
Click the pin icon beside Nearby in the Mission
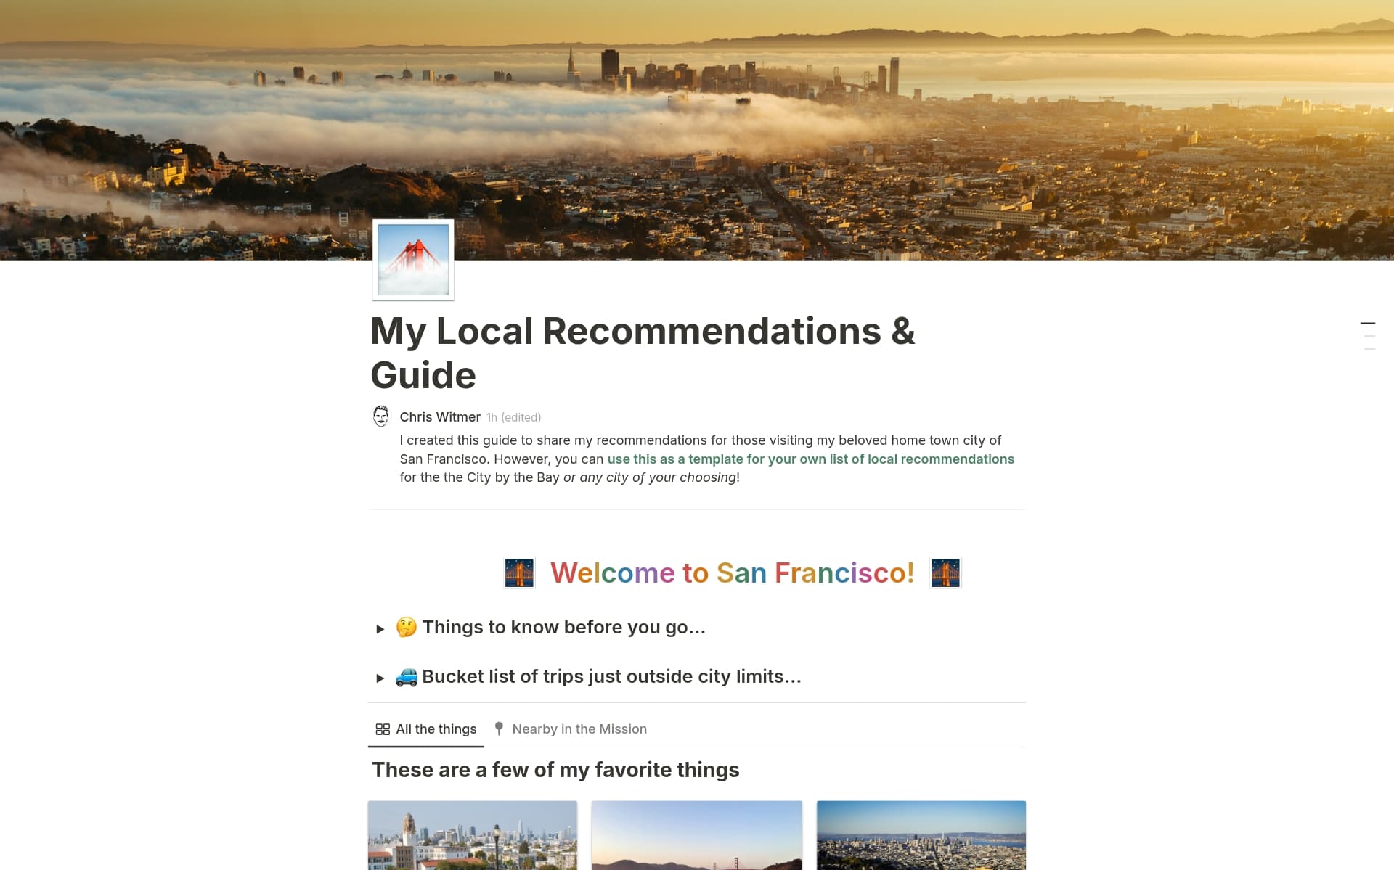(499, 729)
